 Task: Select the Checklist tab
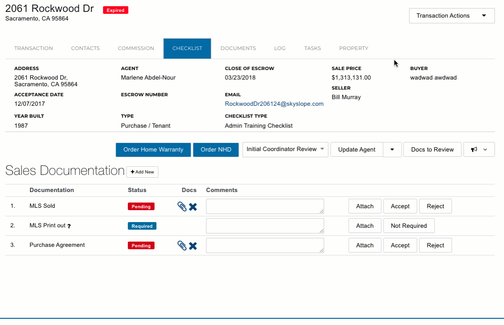(187, 49)
